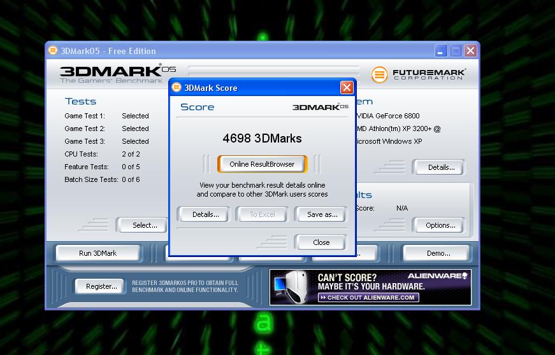555x355 pixels.
Task: Dismiss 3DMark Score dialog with red X
Action: 347,88
